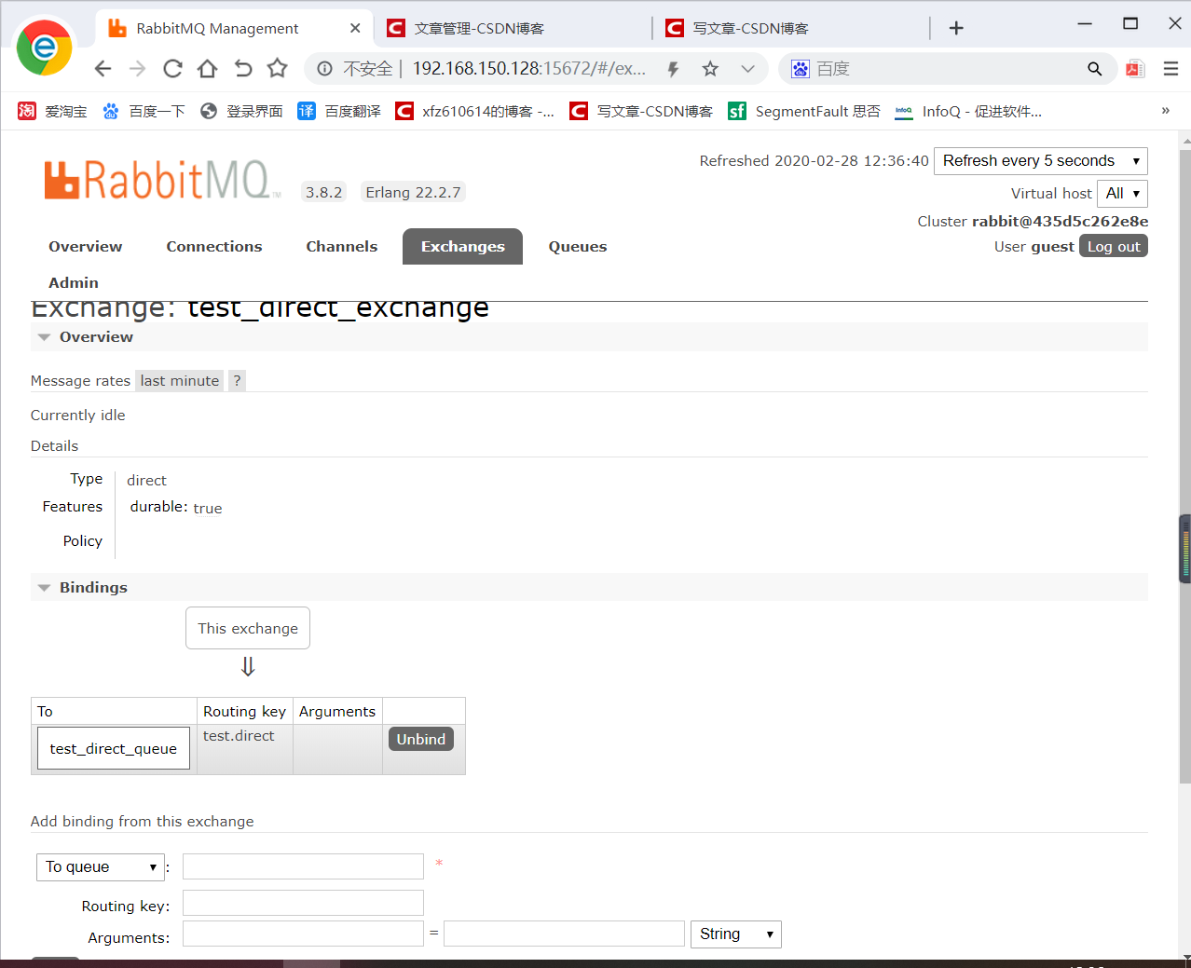The width and height of the screenshot is (1191, 968).
Task: Open the String type dropdown
Action: (735, 934)
